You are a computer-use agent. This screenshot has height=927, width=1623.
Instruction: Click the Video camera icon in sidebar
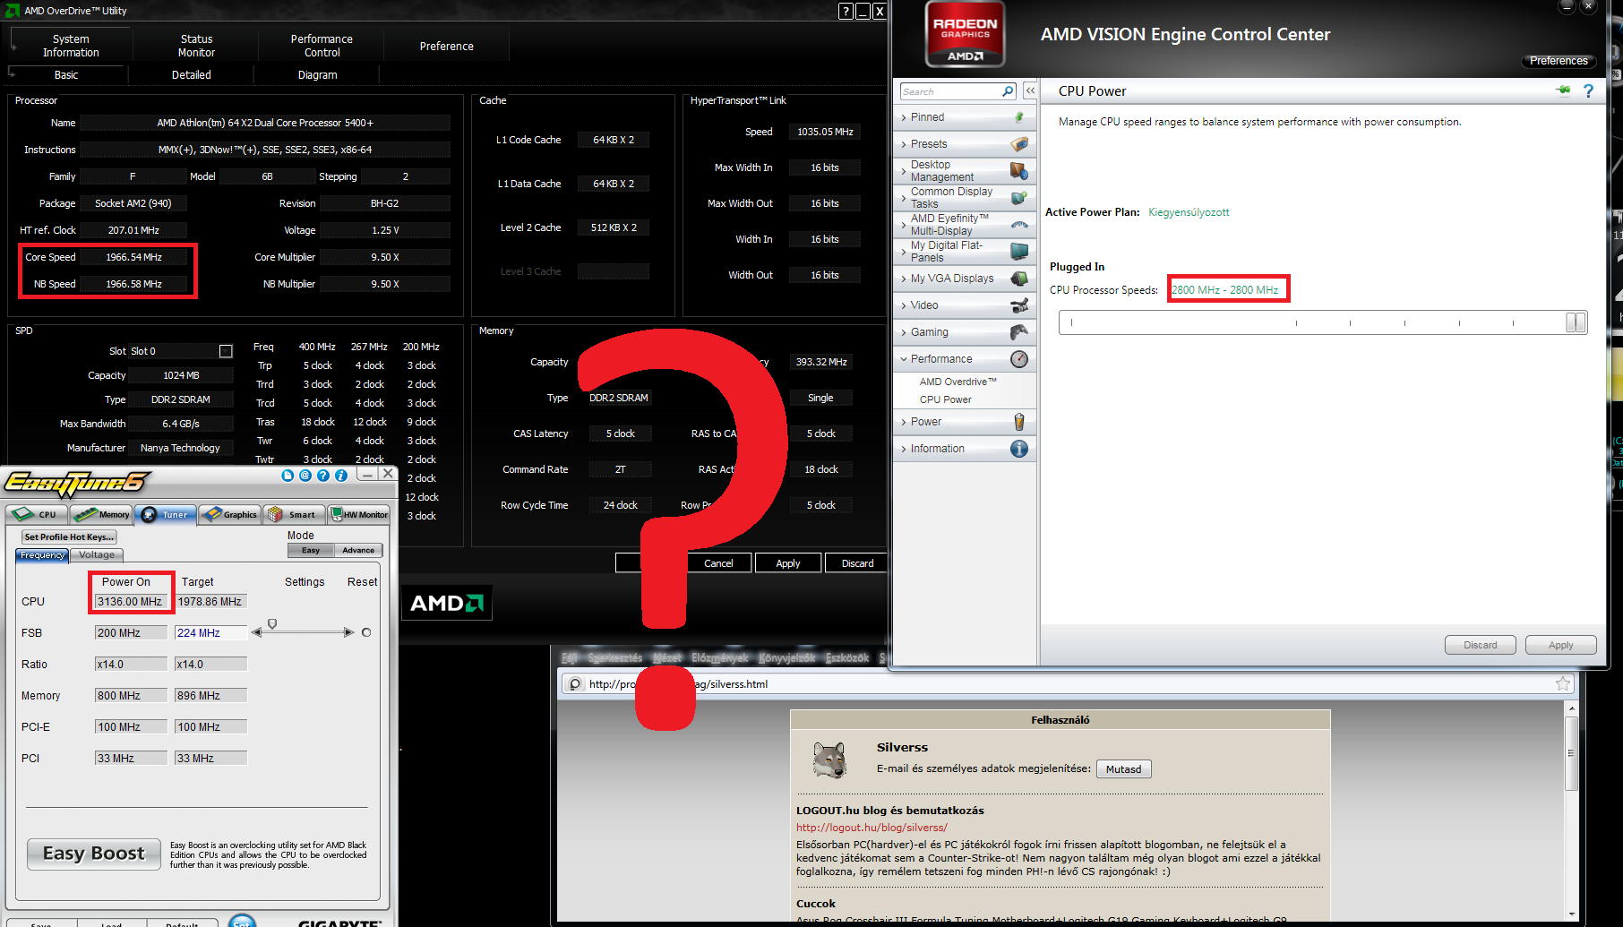point(1019,305)
